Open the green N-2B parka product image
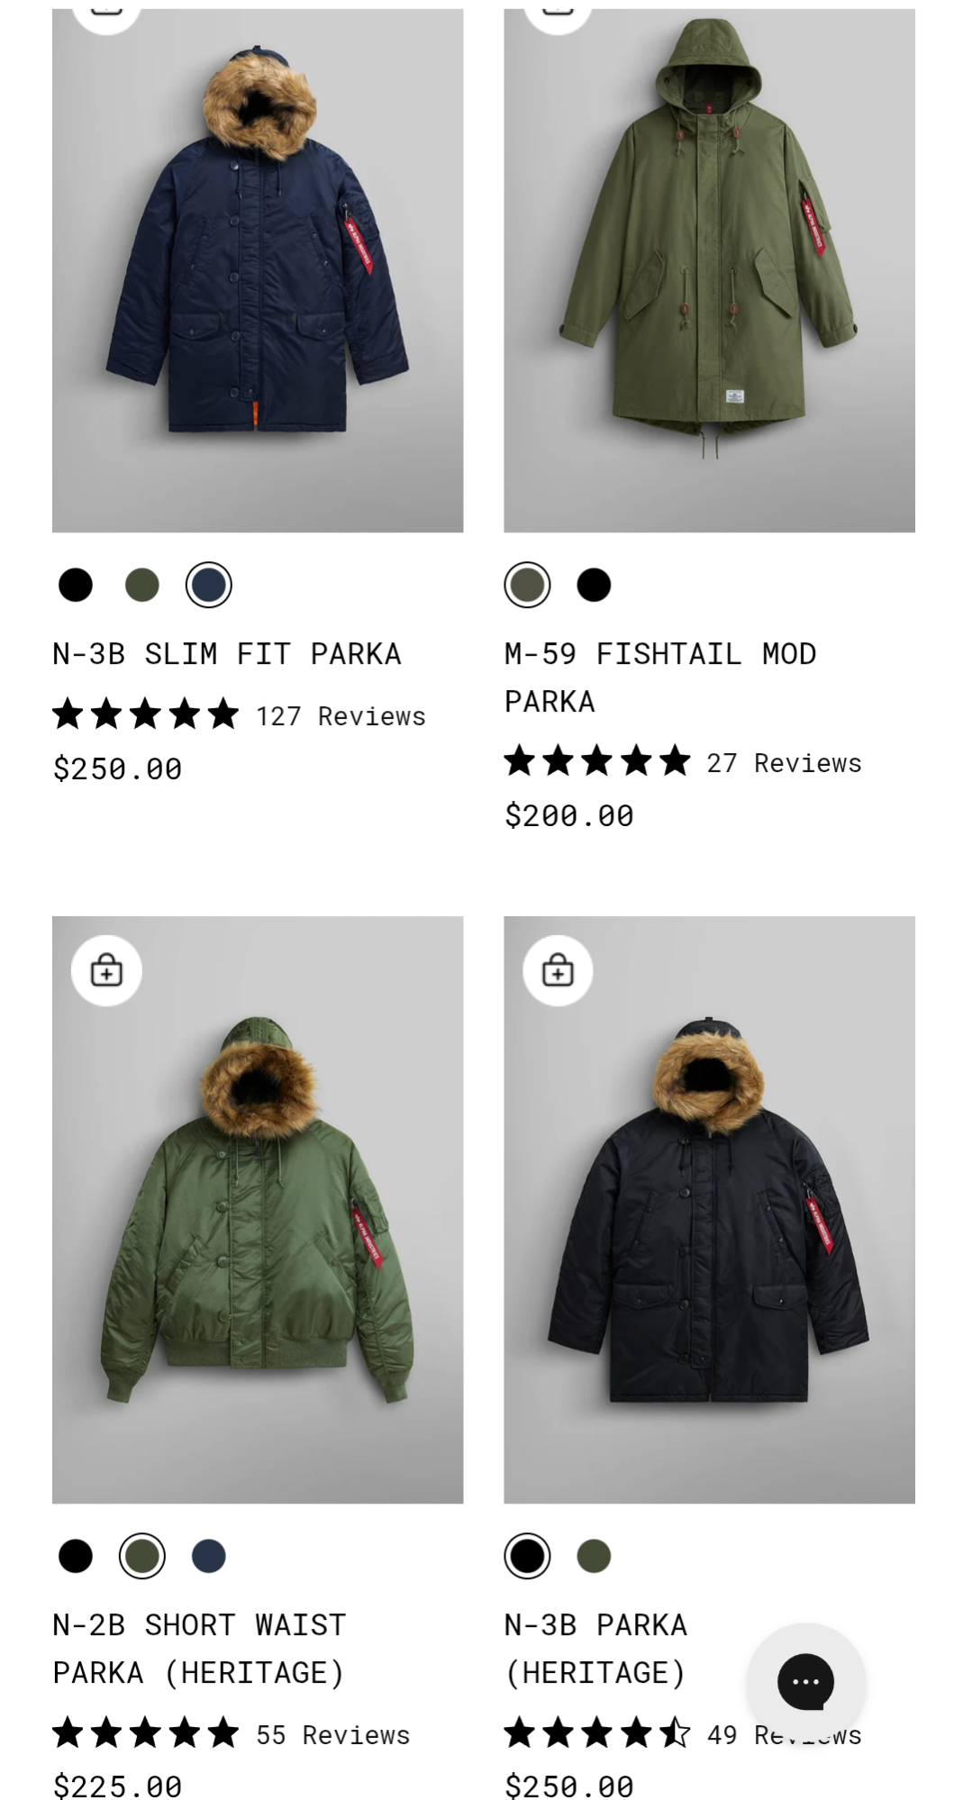 [258, 1210]
